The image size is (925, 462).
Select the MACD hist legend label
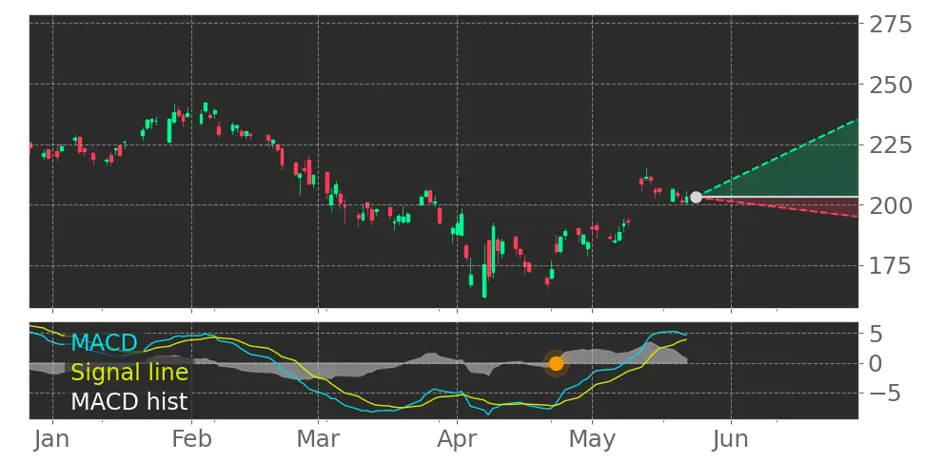coord(129,401)
